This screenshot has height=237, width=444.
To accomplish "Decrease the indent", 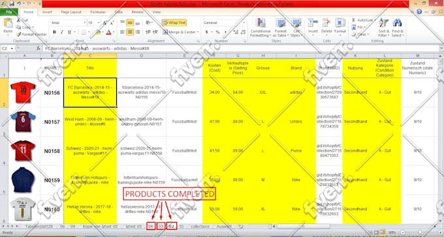I will [x=148, y=32].
